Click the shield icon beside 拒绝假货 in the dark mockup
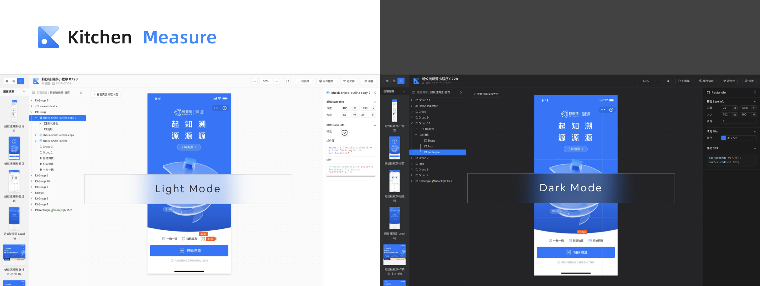Image resolution: width=760 pixels, height=286 pixels. pyautogui.click(x=590, y=241)
